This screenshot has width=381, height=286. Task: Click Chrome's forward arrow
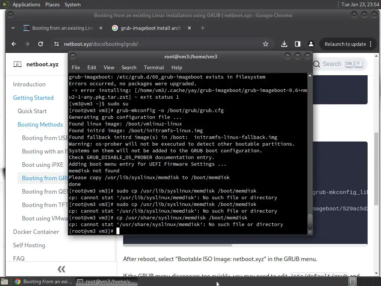(27, 44)
